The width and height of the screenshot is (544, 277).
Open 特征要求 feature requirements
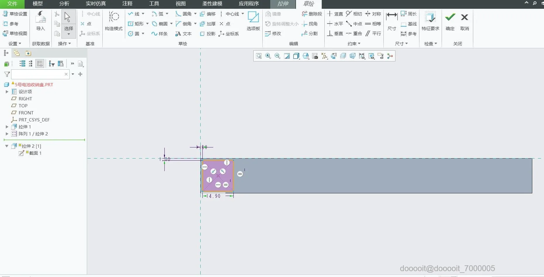(x=430, y=21)
